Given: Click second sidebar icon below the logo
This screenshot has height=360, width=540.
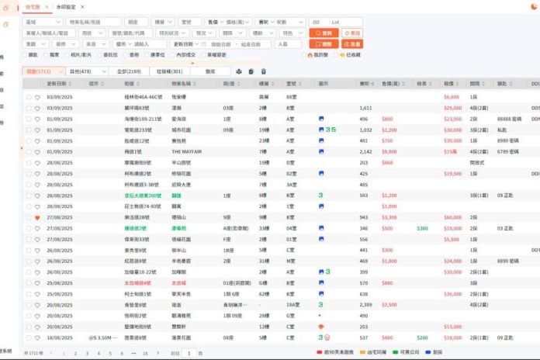Looking at the screenshot, I should pyautogui.click(x=6, y=24).
